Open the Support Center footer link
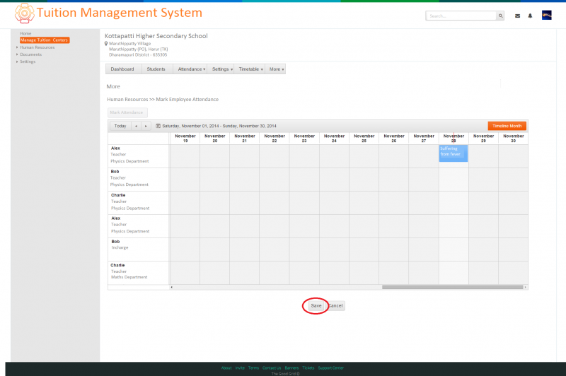The height and width of the screenshot is (376, 566). coord(331,368)
